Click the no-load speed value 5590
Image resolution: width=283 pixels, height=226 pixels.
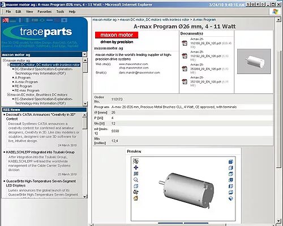click(x=115, y=131)
